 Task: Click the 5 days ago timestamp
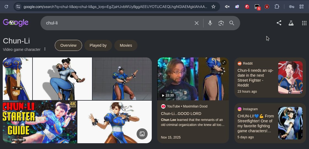(x=246, y=137)
